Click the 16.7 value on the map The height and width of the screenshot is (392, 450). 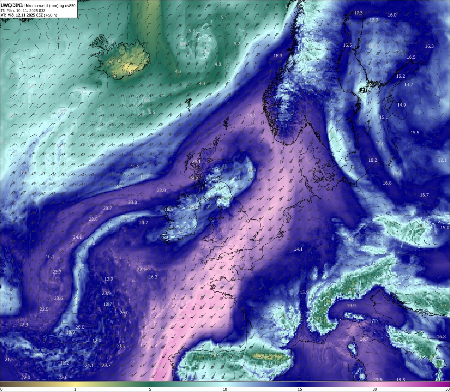coord(424,195)
